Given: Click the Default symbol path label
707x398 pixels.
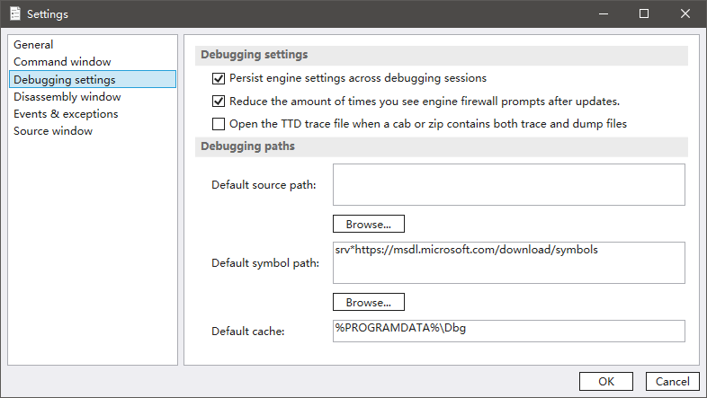Looking at the screenshot, I should tap(265, 263).
